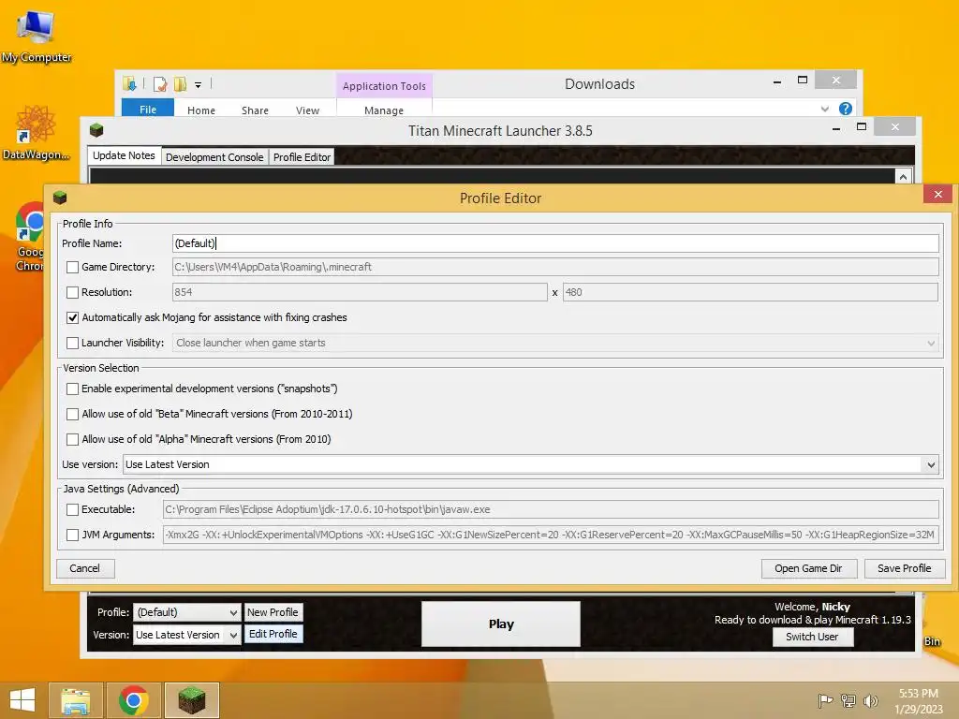Image resolution: width=959 pixels, height=719 pixels.
Task: Open the quick access toolbar dropdown arrow in Downloads
Action: [x=199, y=85]
